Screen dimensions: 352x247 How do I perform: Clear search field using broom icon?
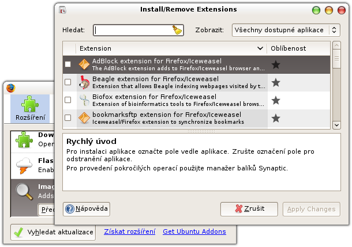(x=177, y=30)
